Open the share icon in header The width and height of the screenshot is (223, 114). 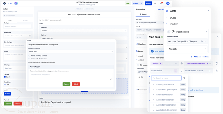[155, 3]
